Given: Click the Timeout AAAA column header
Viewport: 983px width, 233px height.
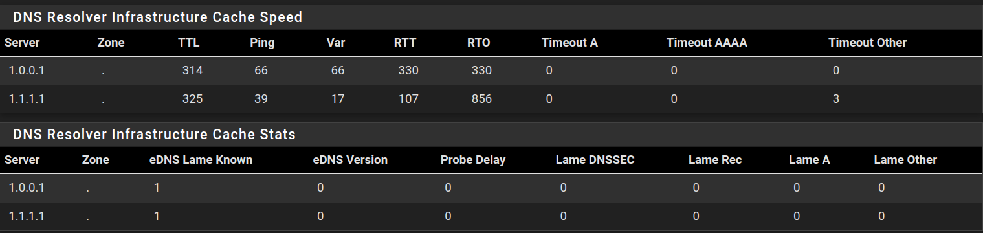Looking at the screenshot, I should [707, 43].
